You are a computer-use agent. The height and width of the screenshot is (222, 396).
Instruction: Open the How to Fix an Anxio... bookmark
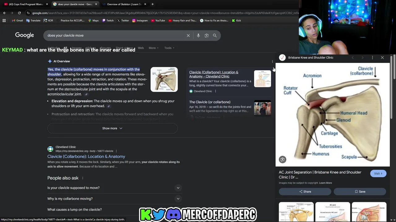214,21
